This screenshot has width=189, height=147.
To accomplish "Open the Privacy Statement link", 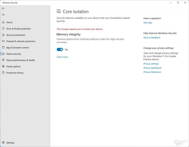I will pos(152,72).
